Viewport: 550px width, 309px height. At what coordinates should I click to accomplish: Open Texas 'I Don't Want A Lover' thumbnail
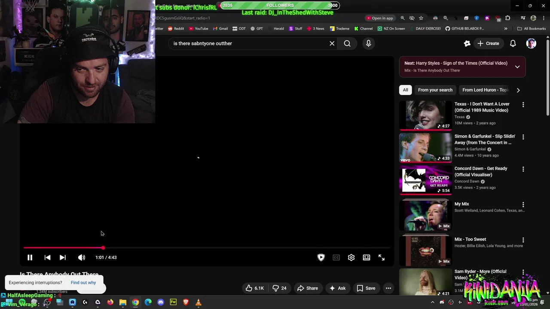pos(425,115)
